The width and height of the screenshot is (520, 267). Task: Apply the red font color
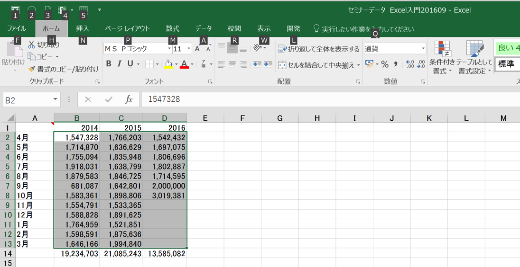pyautogui.click(x=185, y=64)
